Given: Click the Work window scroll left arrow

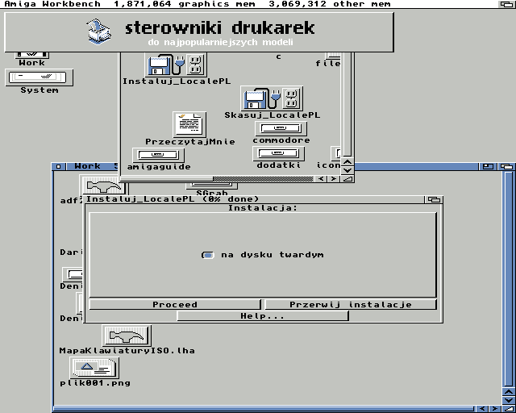Looking at the screenshot, I should pyautogui.click(x=482, y=409).
